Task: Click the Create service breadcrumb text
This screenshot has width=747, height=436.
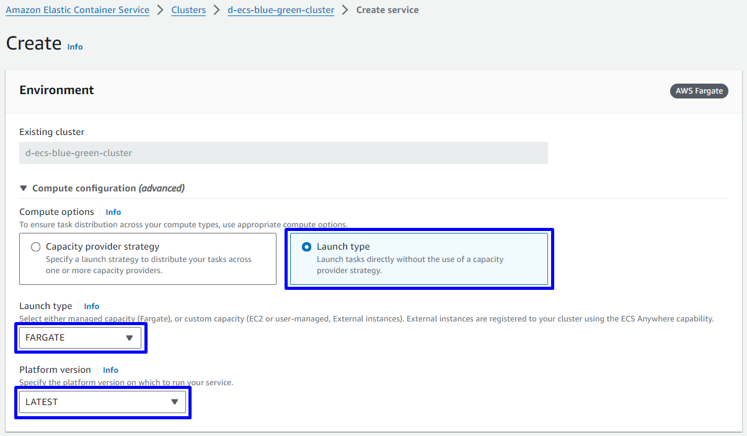Action: (387, 10)
